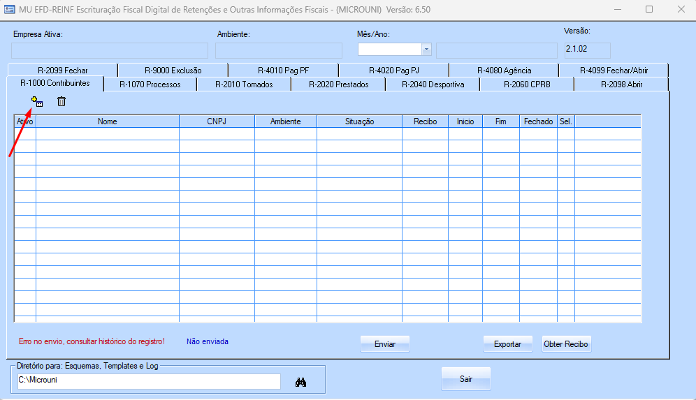Go to R-4010 Pag PF tab
The height and width of the screenshot is (400, 696).
(x=283, y=70)
